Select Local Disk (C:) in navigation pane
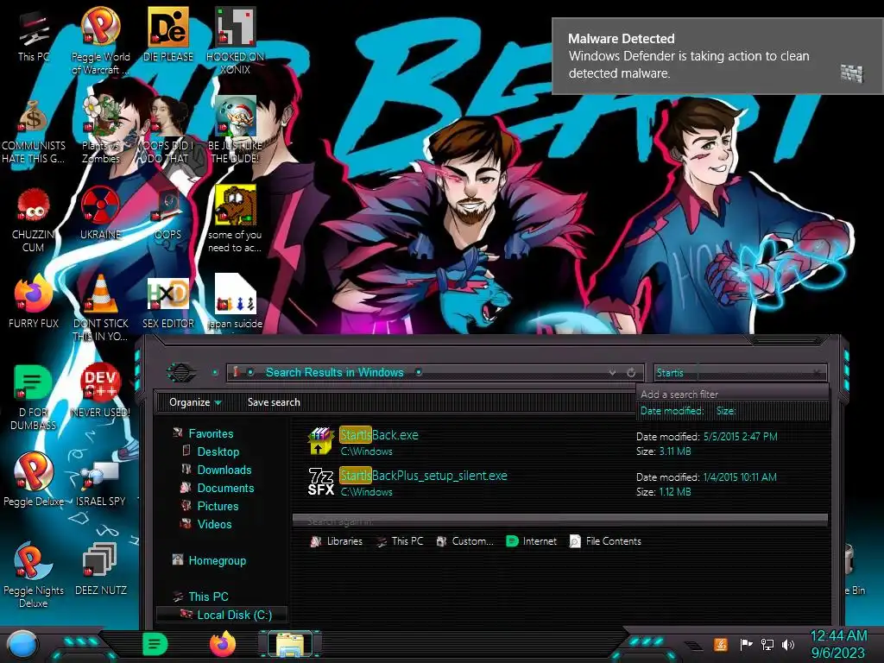This screenshot has height=663, width=884. 222,615
